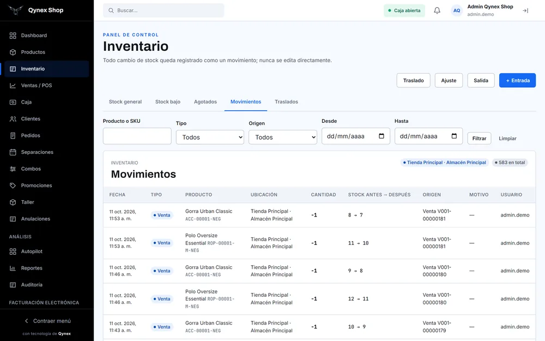This screenshot has width=545, height=341.
Task: Click Tienda Principal · Almacén Principal badge
Action: tap(445, 163)
